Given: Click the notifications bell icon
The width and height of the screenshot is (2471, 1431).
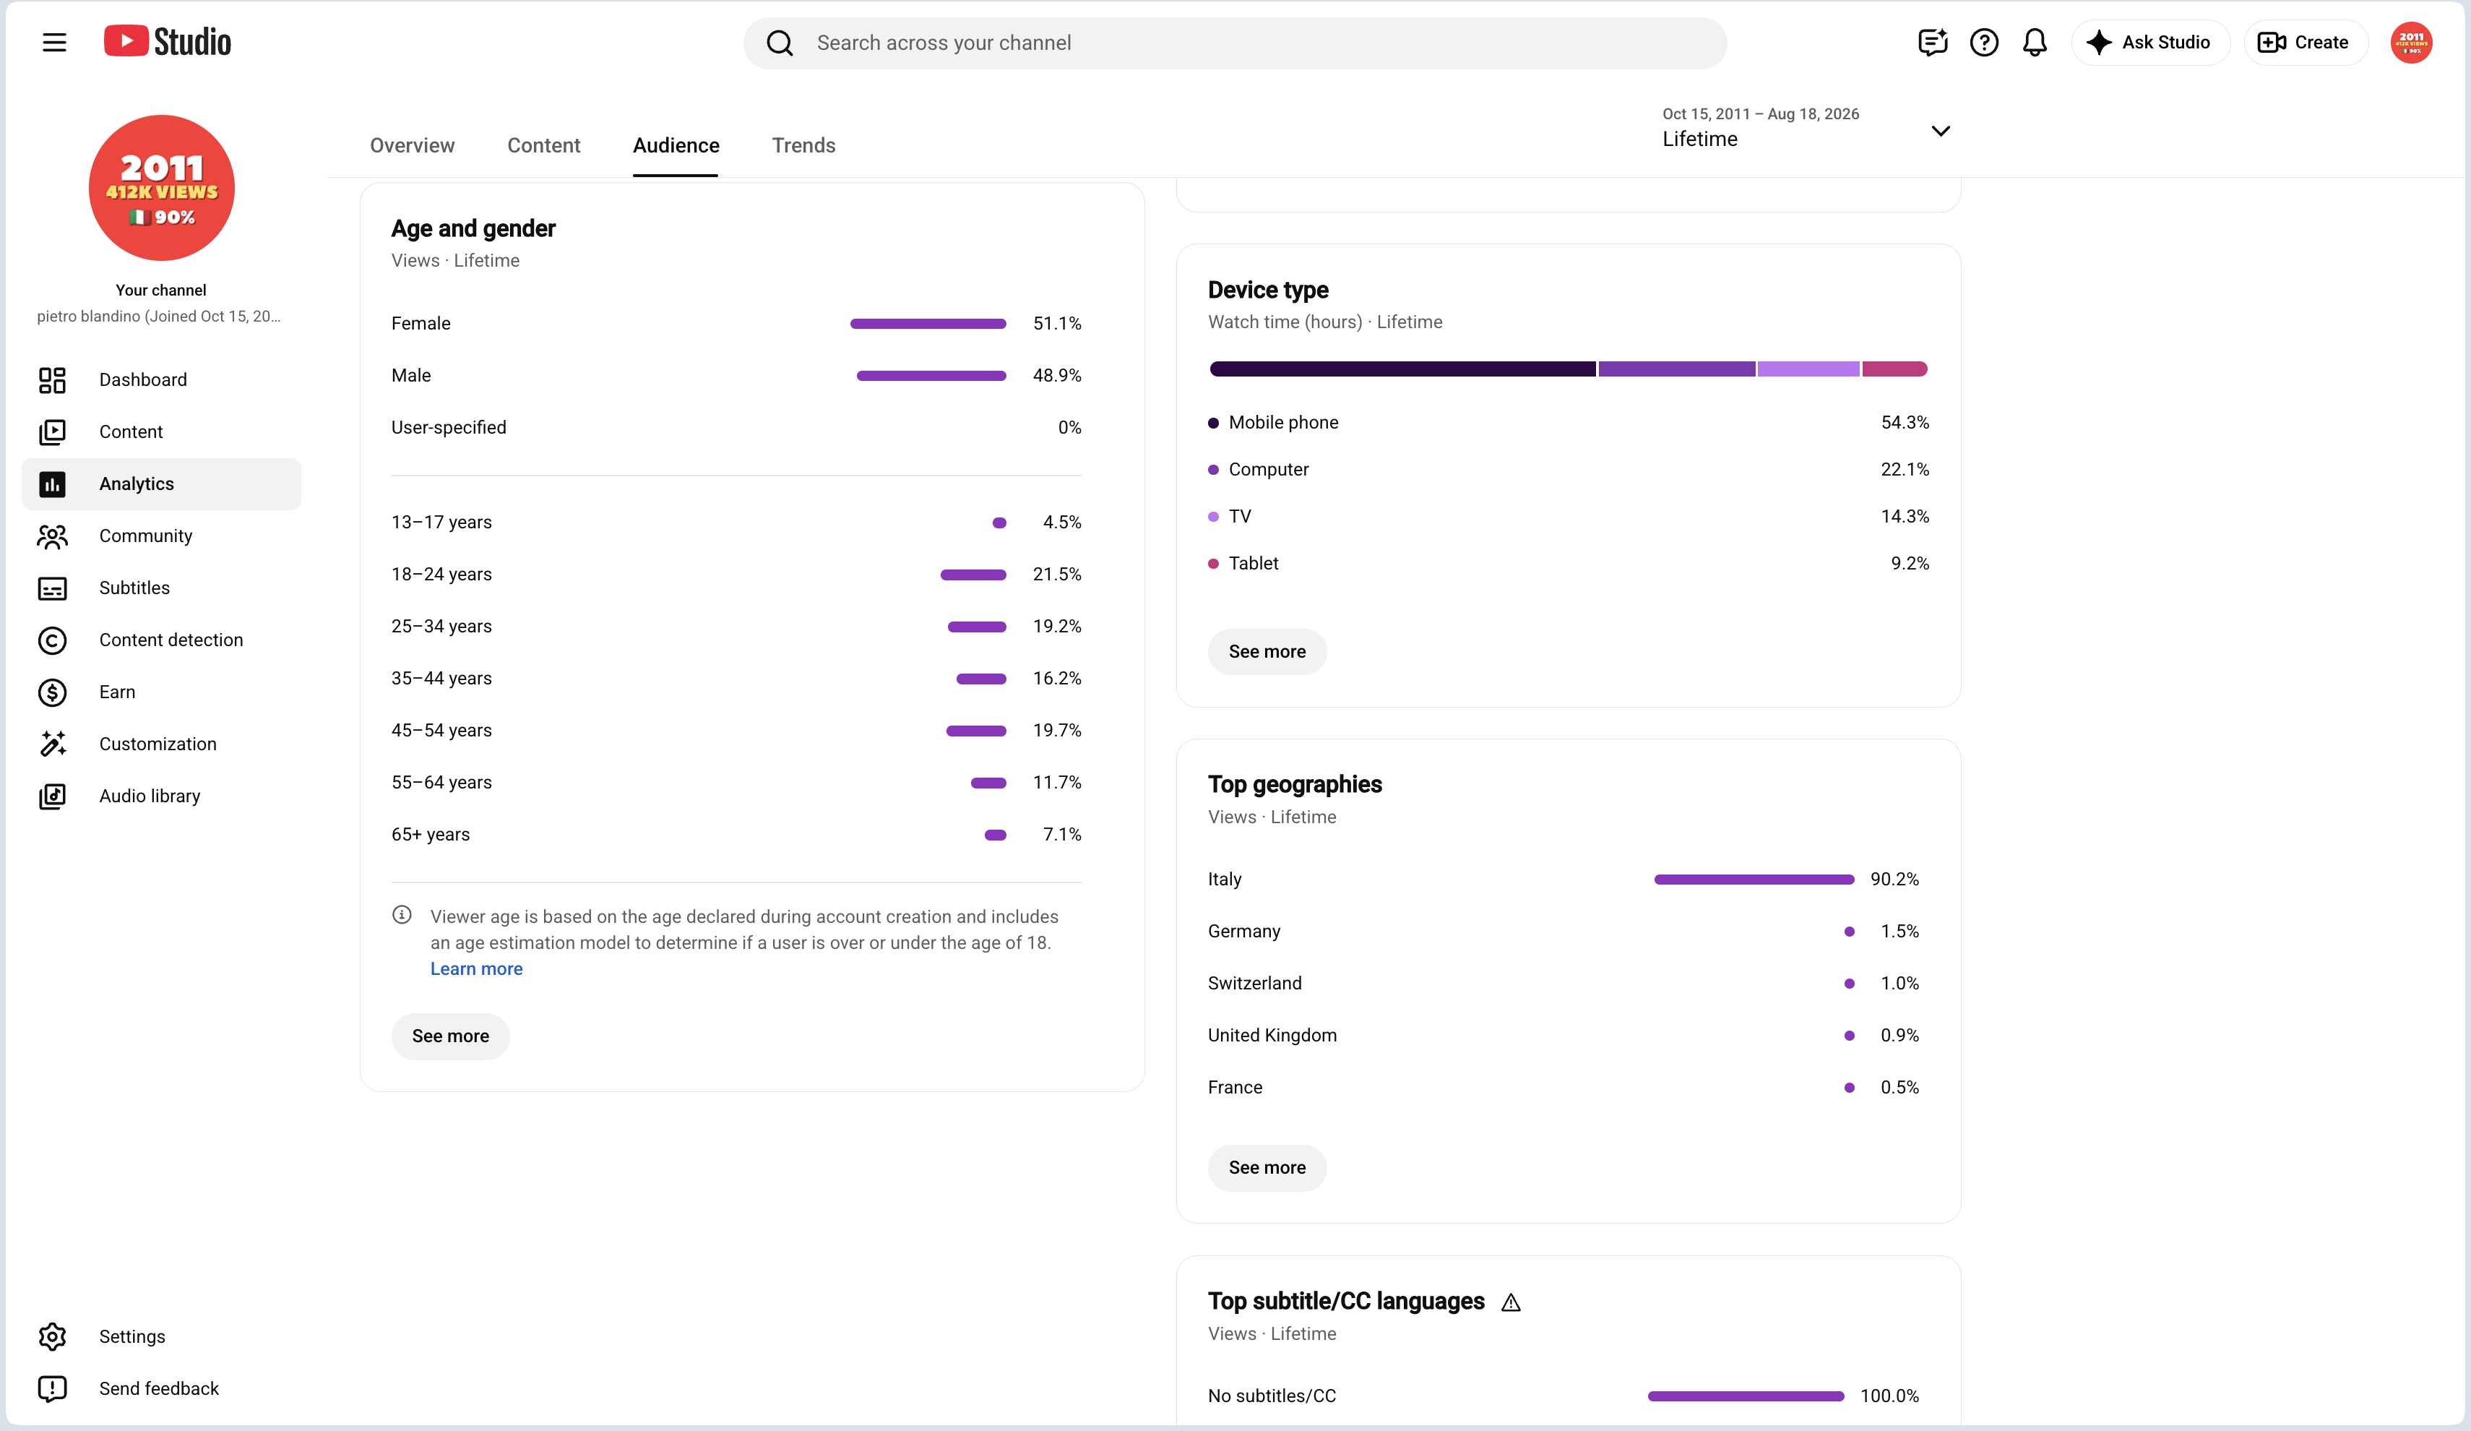Looking at the screenshot, I should [x=2035, y=42].
